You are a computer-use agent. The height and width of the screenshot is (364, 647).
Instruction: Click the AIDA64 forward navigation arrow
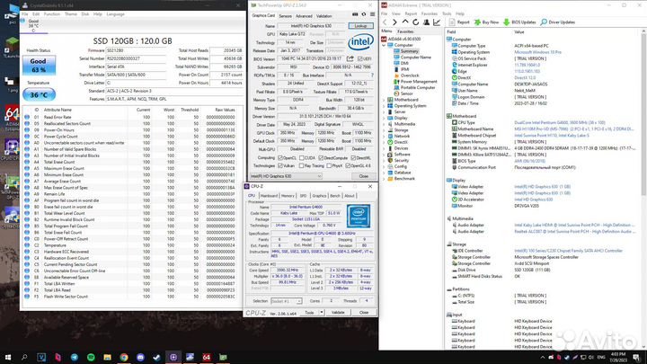(x=394, y=22)
